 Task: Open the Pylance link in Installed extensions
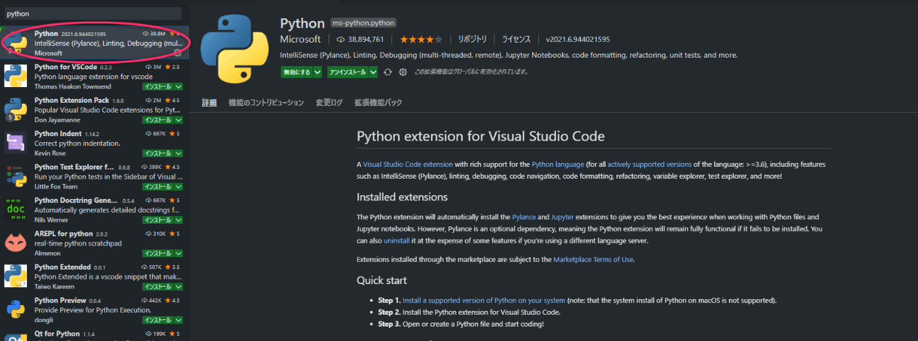[x=524, y=217]
